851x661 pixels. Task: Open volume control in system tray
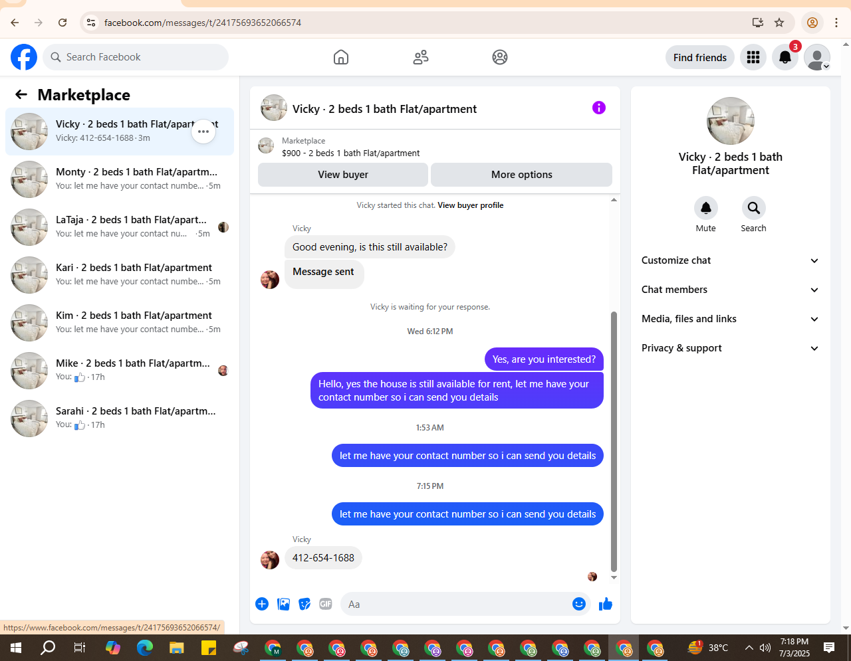[765, 648]
